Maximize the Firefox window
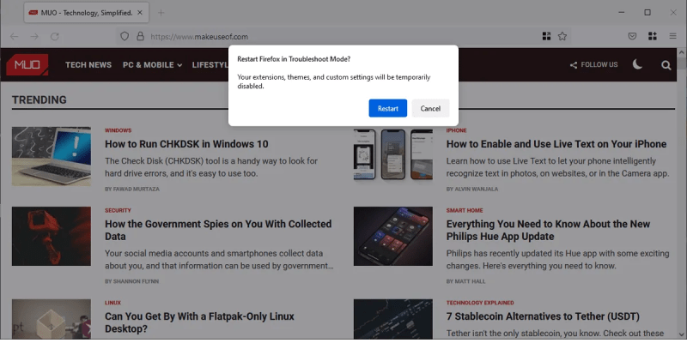Screen dimensions: 687x343 point(647,13)
